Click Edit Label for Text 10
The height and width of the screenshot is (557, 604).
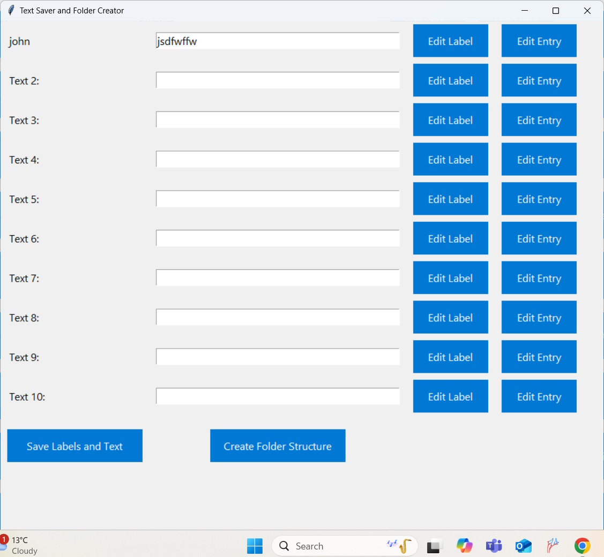tap(450, 396)
